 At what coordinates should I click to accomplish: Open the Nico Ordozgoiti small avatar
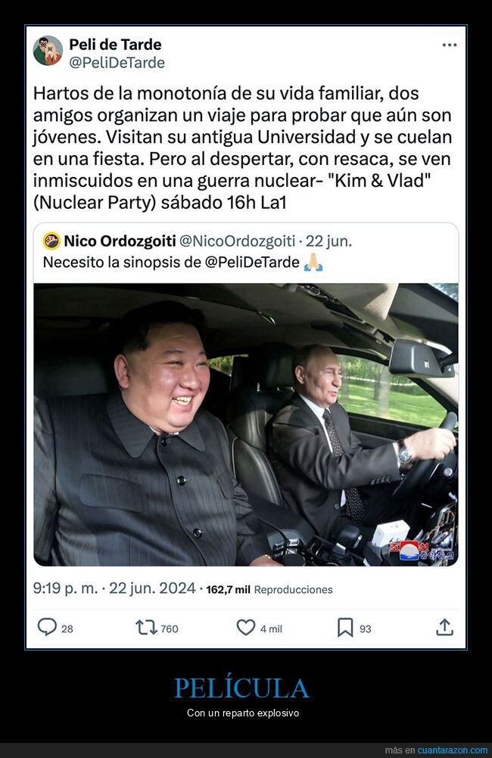pos(51,241)
